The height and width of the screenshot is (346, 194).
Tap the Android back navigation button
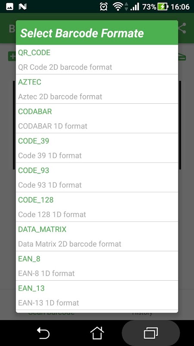43,333
